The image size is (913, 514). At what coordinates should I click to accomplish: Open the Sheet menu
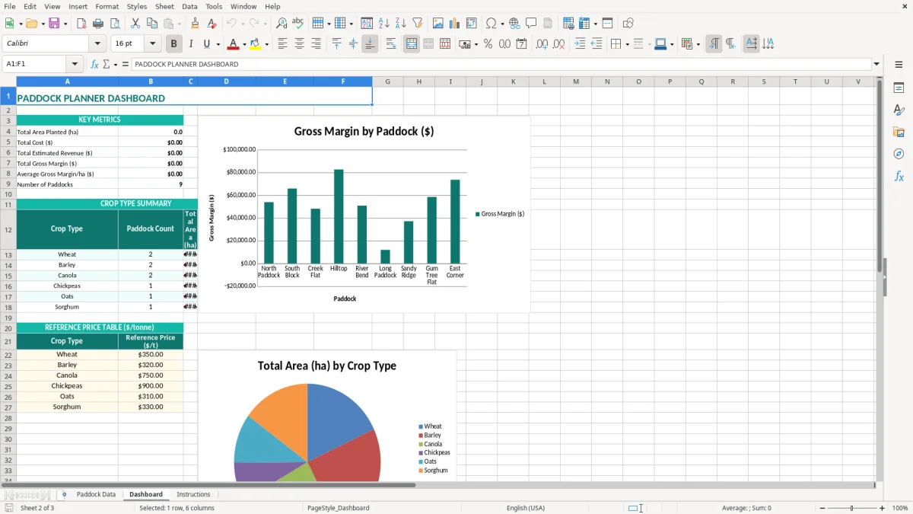click(x=164, y=6)
